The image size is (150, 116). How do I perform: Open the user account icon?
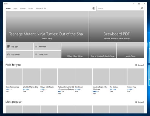point(94,8)
